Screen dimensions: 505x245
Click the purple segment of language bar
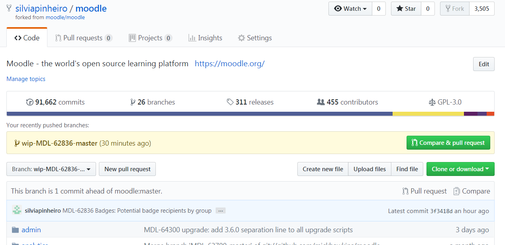471,114
